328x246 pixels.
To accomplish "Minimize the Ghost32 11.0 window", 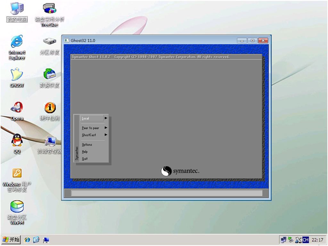I will point(242,41).
